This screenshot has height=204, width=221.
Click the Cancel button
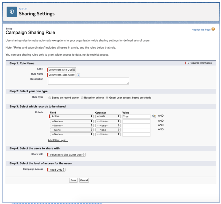coord(84,180)
